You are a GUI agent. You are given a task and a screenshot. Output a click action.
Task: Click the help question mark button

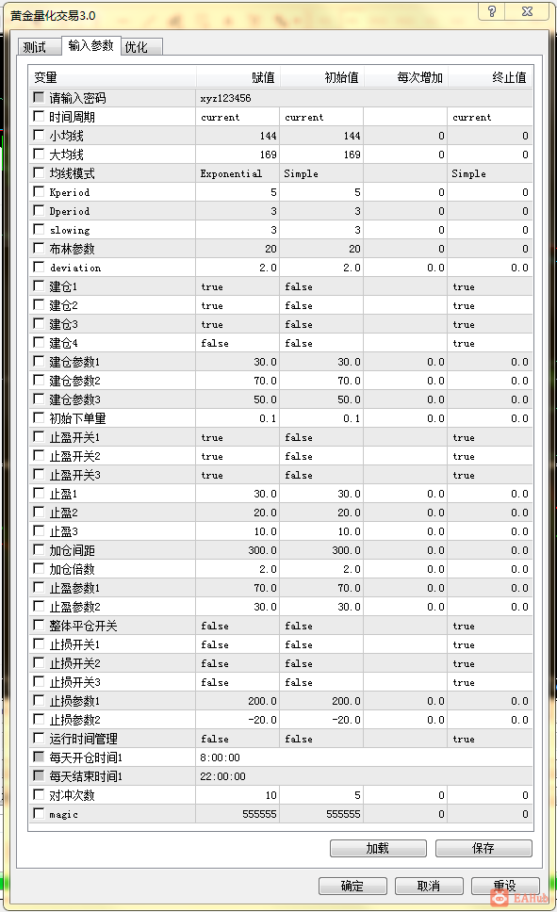tap(492, 11)
